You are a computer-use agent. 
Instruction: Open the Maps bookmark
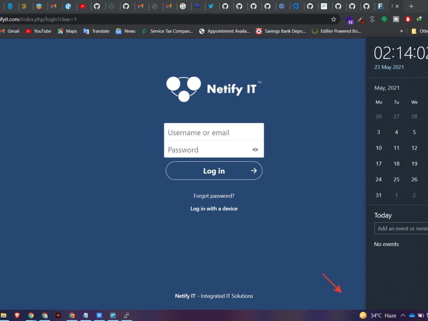pos(68,31)
